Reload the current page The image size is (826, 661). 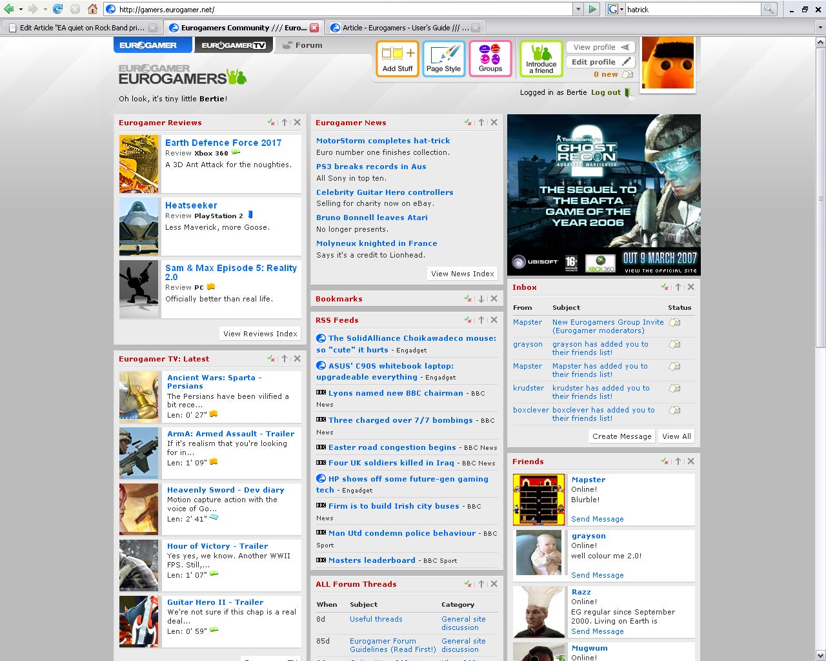[58, 9]
